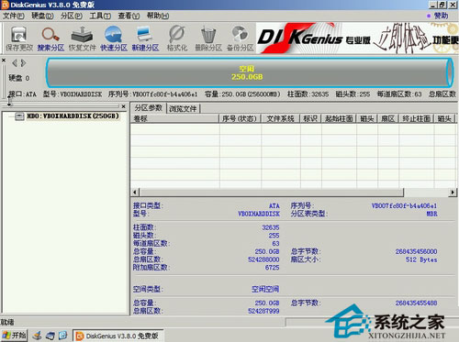Image resolution: width=459 pixels, height=342 pixels.
Task: Select the 250.0GB free space disk bar
Action: pos(250,72)
